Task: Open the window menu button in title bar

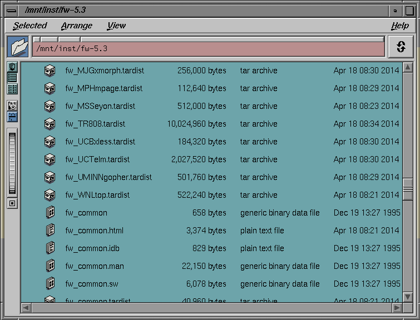Action: pos(11,11)
